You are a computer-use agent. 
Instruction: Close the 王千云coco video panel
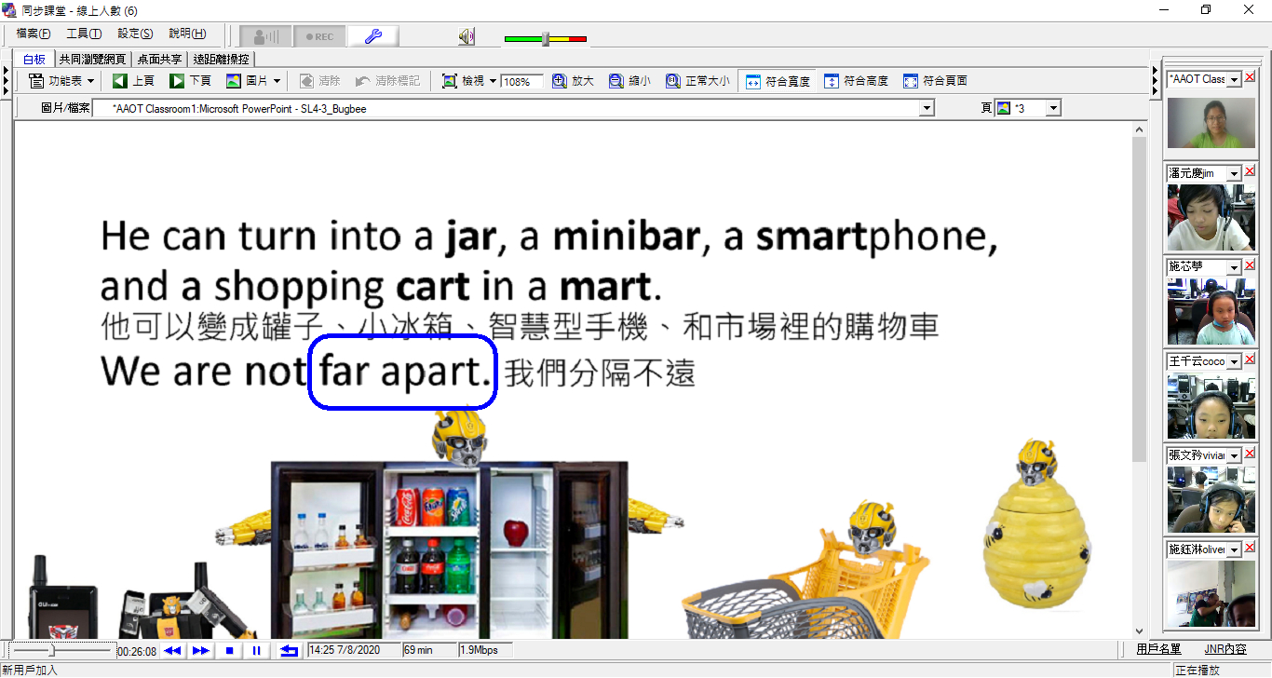(x=1250, y=359)
